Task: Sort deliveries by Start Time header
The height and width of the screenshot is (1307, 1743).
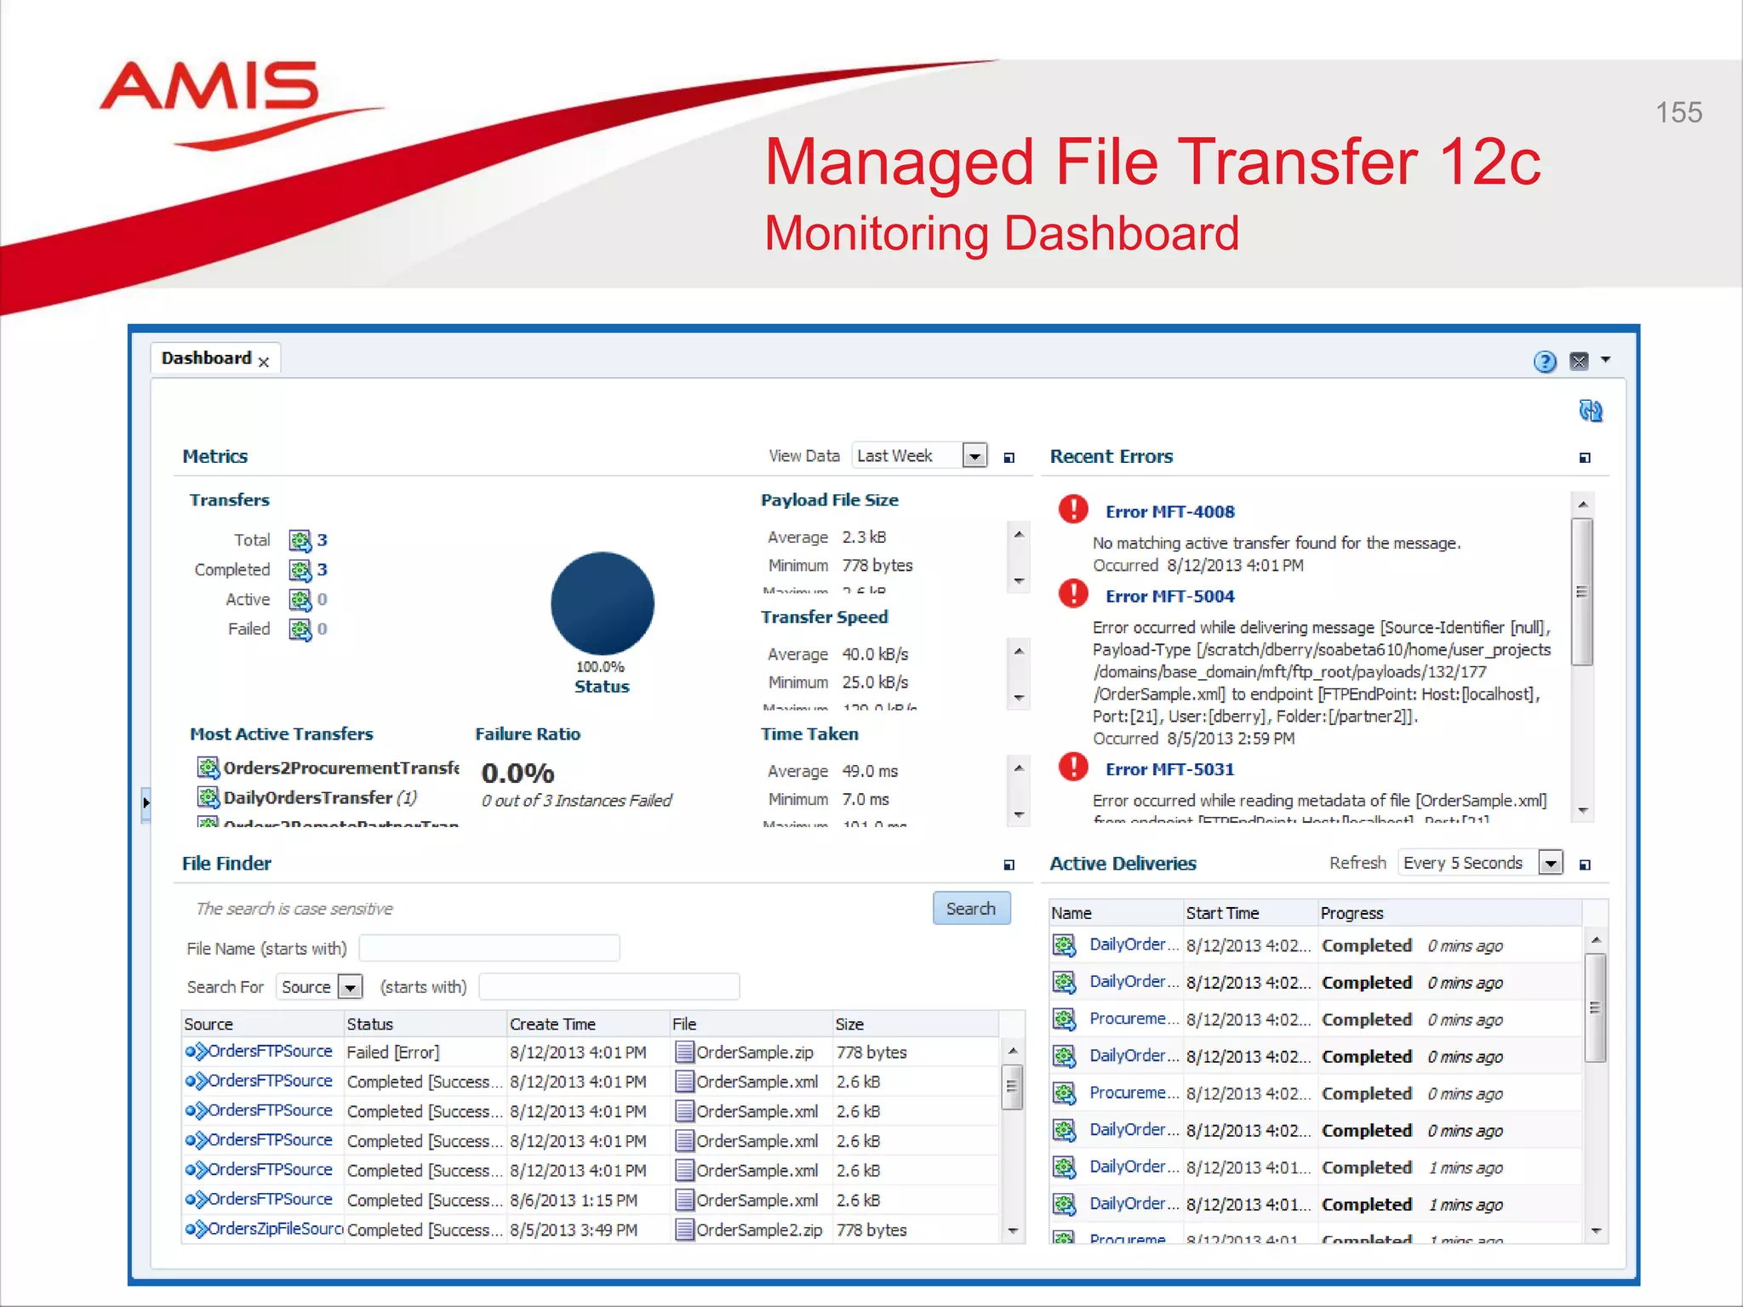Action: click(1250, 913)
